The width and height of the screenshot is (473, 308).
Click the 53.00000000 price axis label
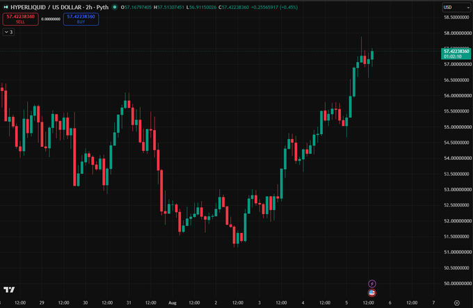[x=458, y=190]
